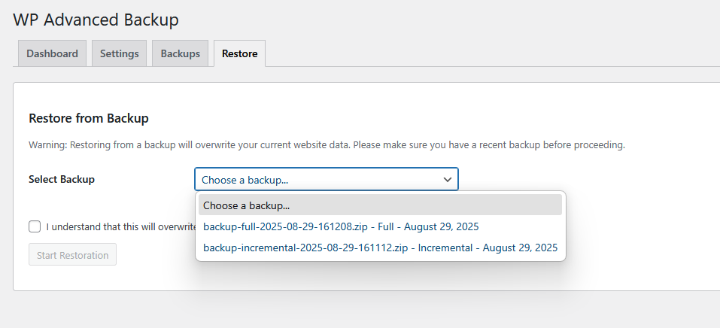Select the Restore tab
This screenshot has width=720, height=328.
click(240, 53)
